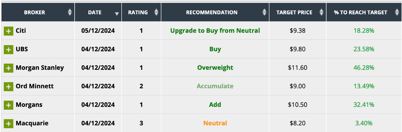Expand the Citi broker row
Screen dimensions: 402x132
(8, 31)
